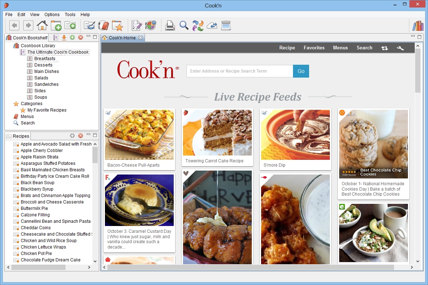This screenshot has height=285, width=428.
Task: Open the Towering Carrot Cake Recipe card
Action: pos(217,137)
